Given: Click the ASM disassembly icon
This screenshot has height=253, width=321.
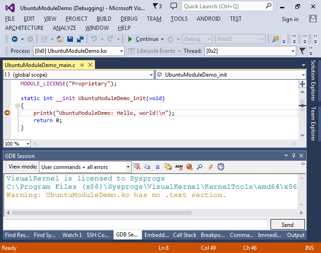Looking at the screenshot, I should pos(179,167).
